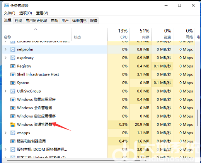
Task: Click the Shell Infrastructure Host icon
Action: point(13,74)
